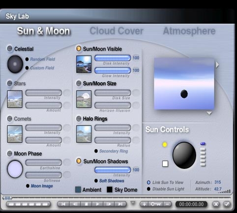Viewport: 237px width, 213px height.
Task: Click the yellow sun color dot
Action: pos(165,144)
